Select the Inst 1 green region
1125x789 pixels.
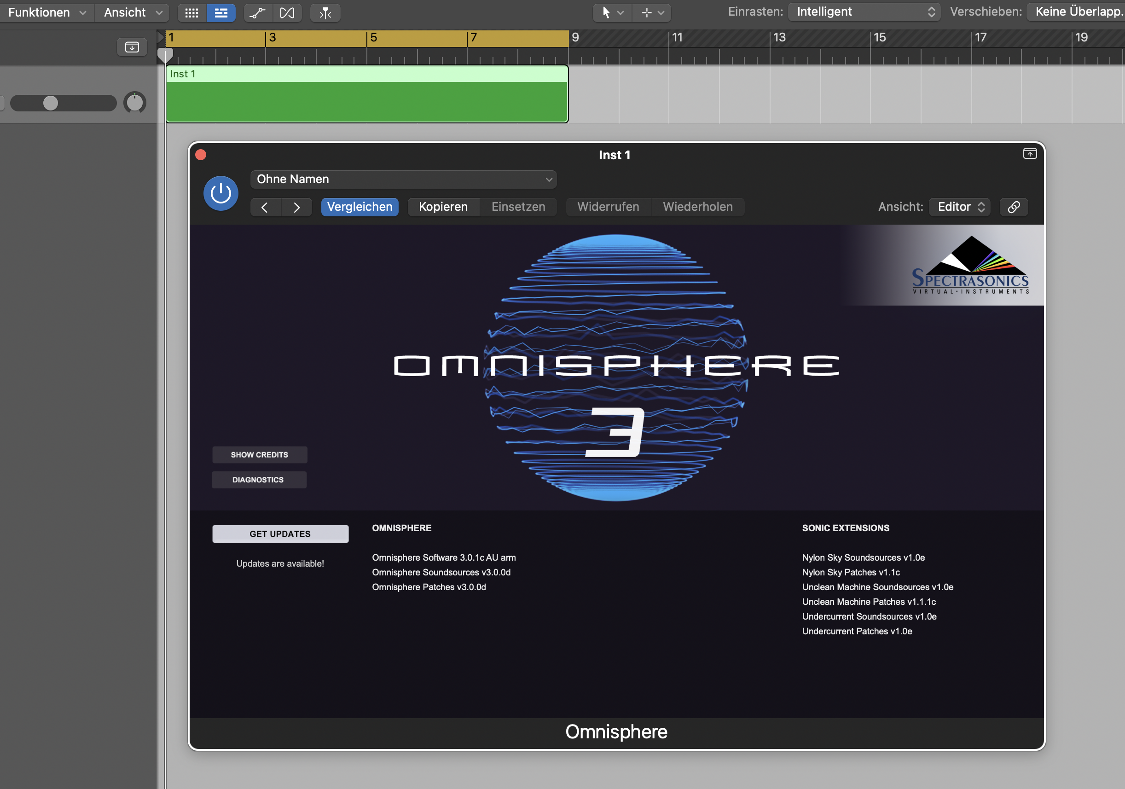(367, 94)
